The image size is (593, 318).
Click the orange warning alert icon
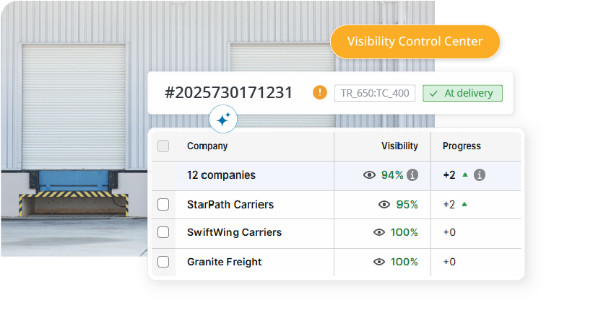(320, 92)
